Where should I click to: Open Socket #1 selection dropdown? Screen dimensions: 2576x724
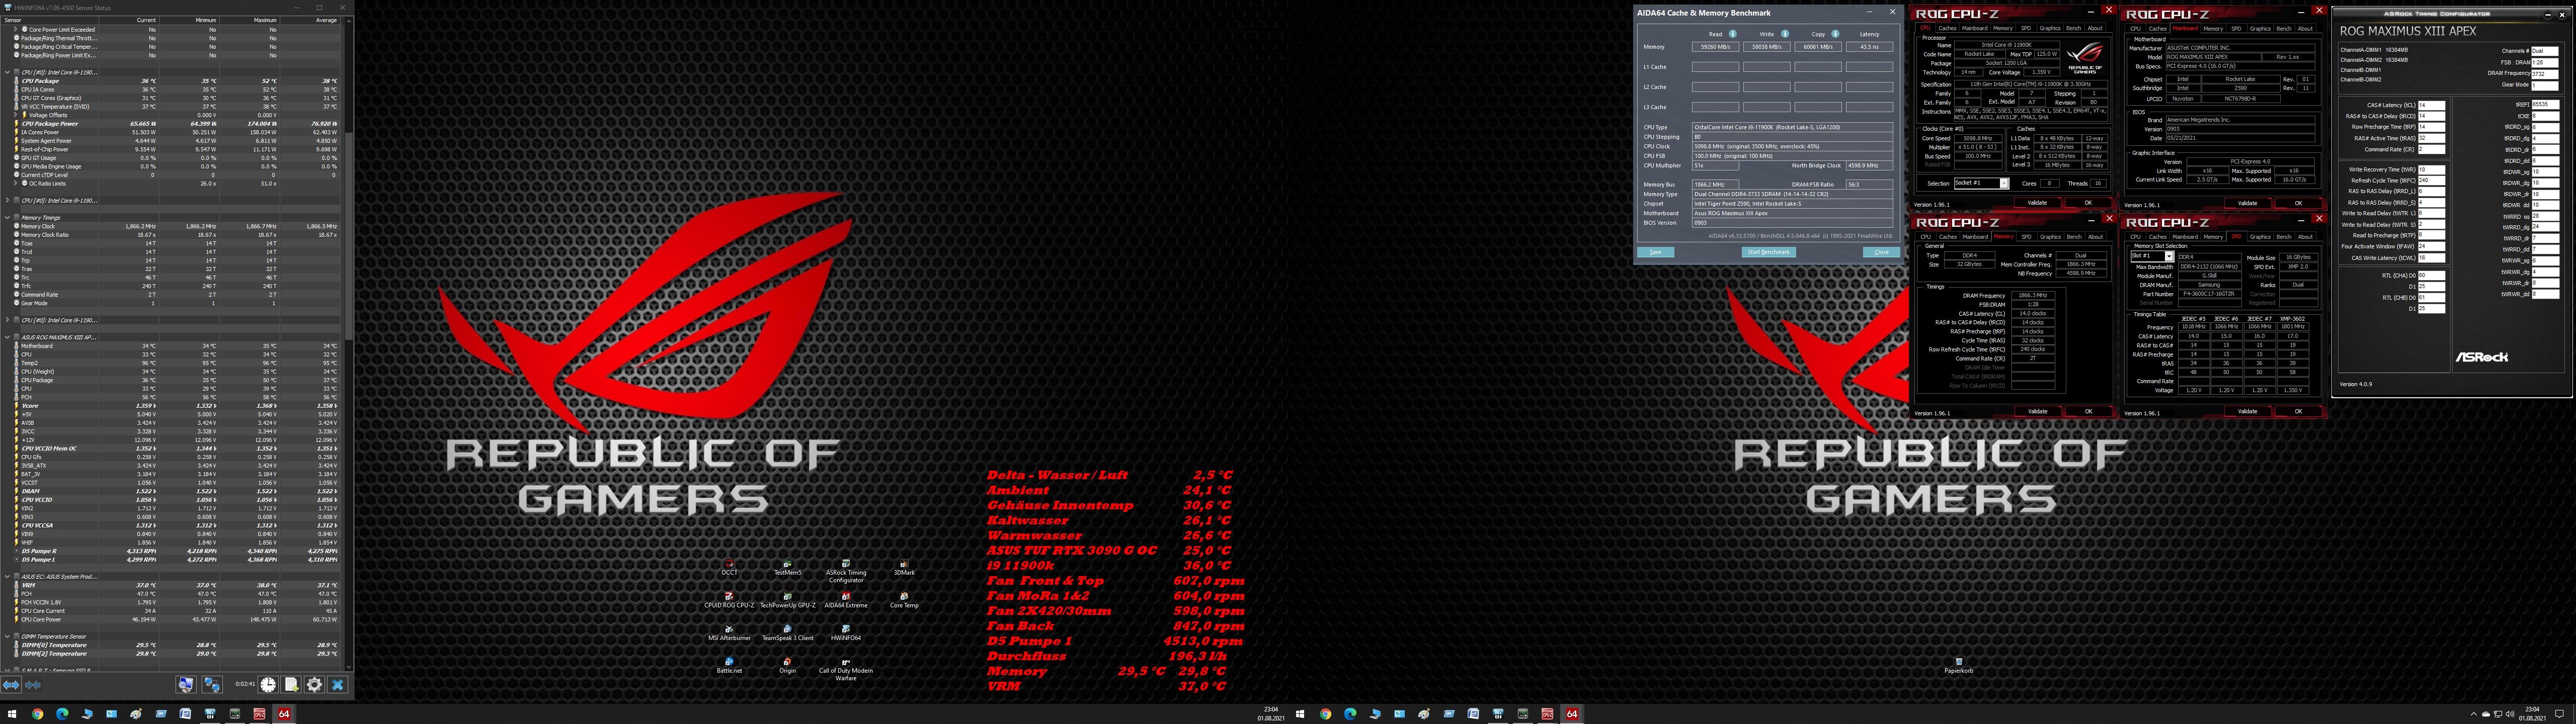pos(2004,184)
